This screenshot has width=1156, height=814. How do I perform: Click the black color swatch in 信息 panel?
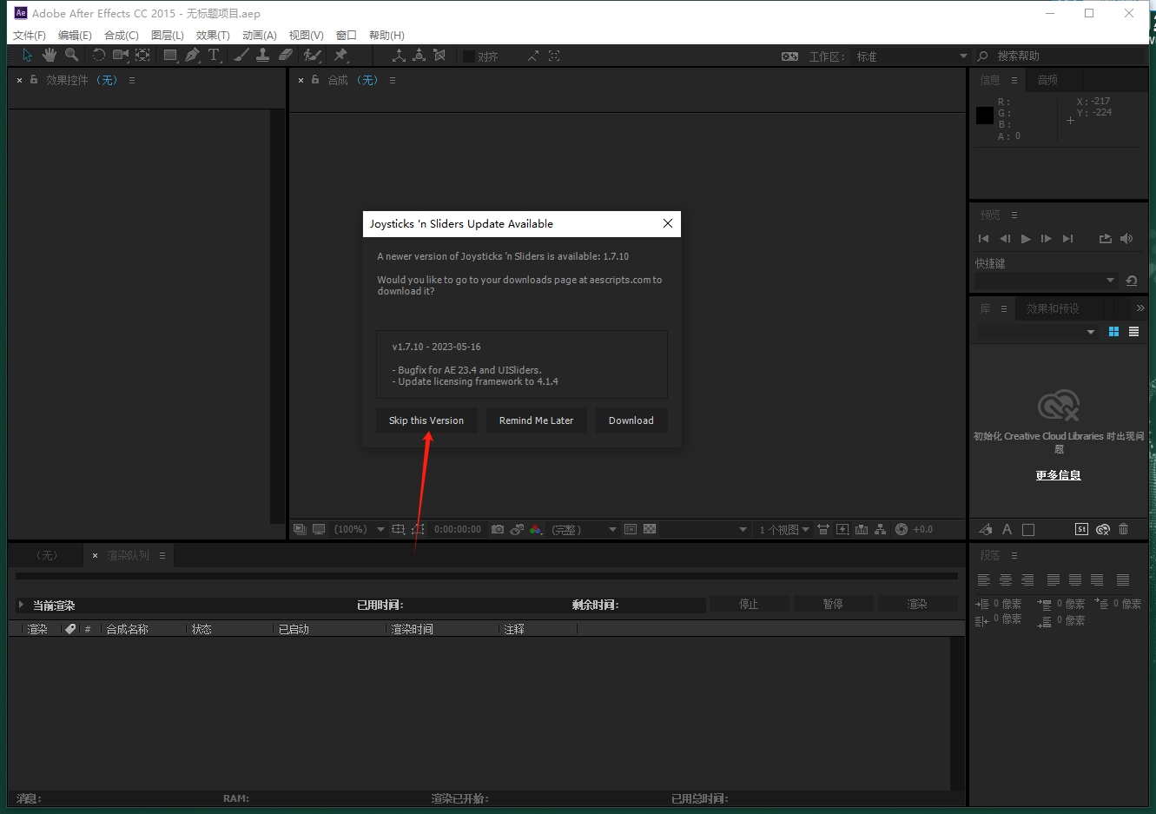point(984,115)
